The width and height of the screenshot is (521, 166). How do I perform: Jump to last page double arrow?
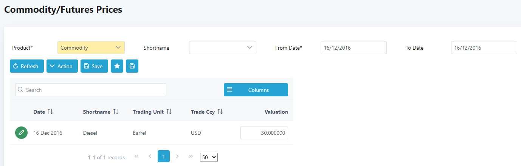pyautogui.click(x=191, y=156)
